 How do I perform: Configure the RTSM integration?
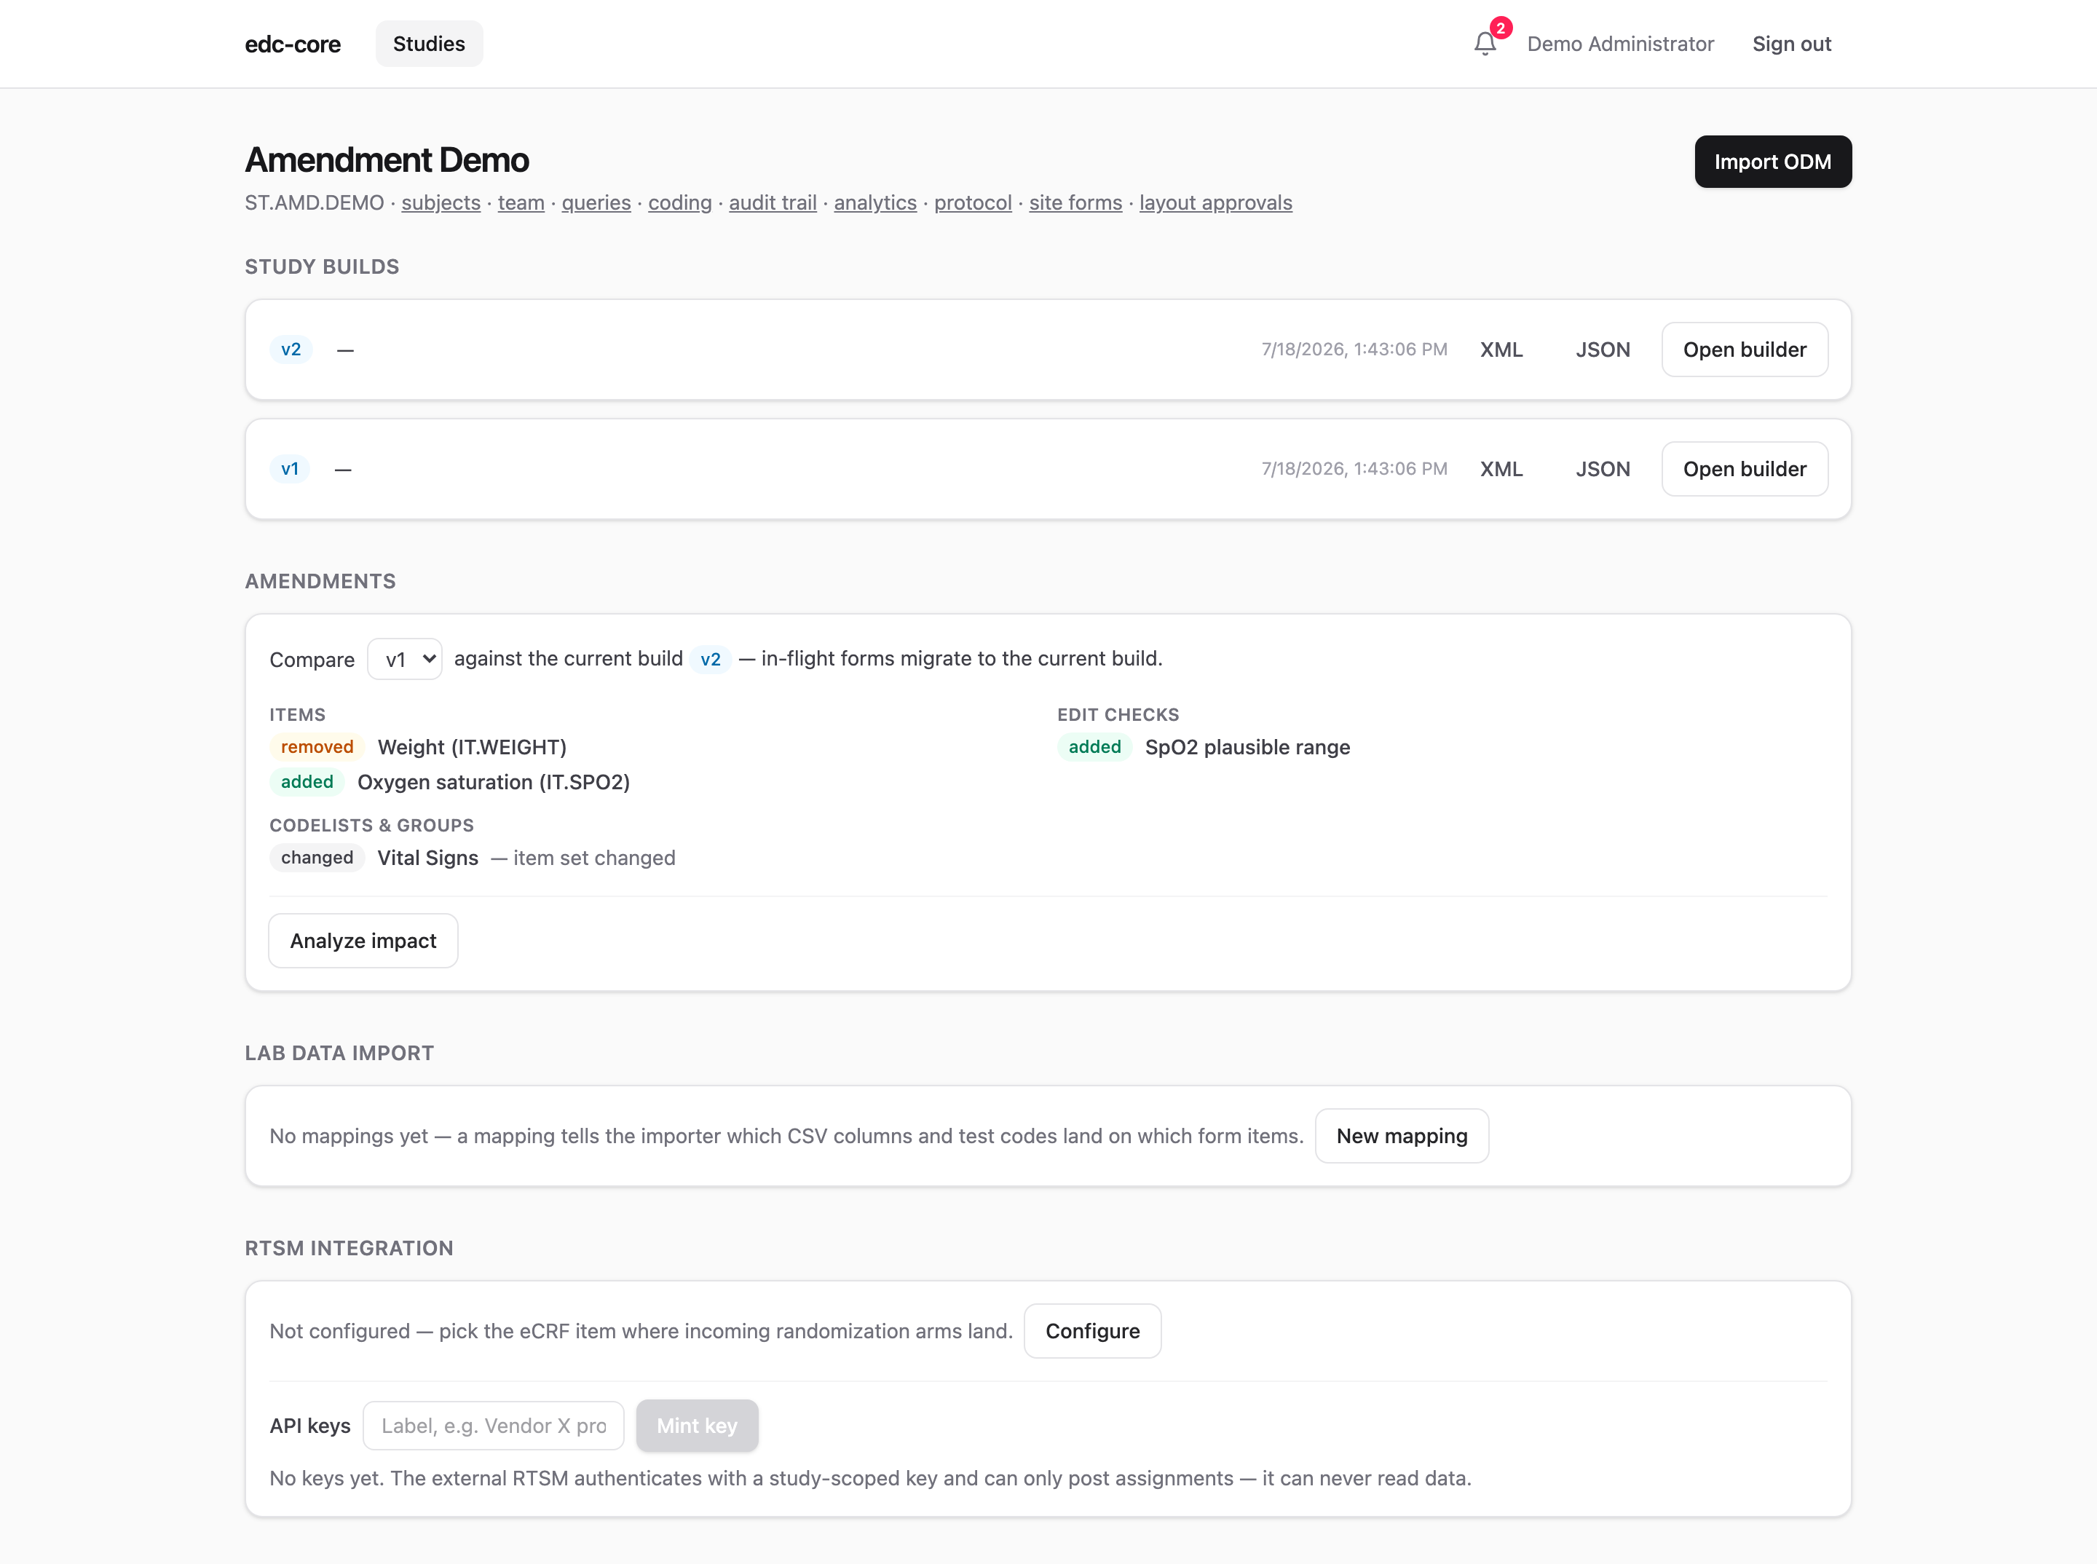click(1092, 1331)
